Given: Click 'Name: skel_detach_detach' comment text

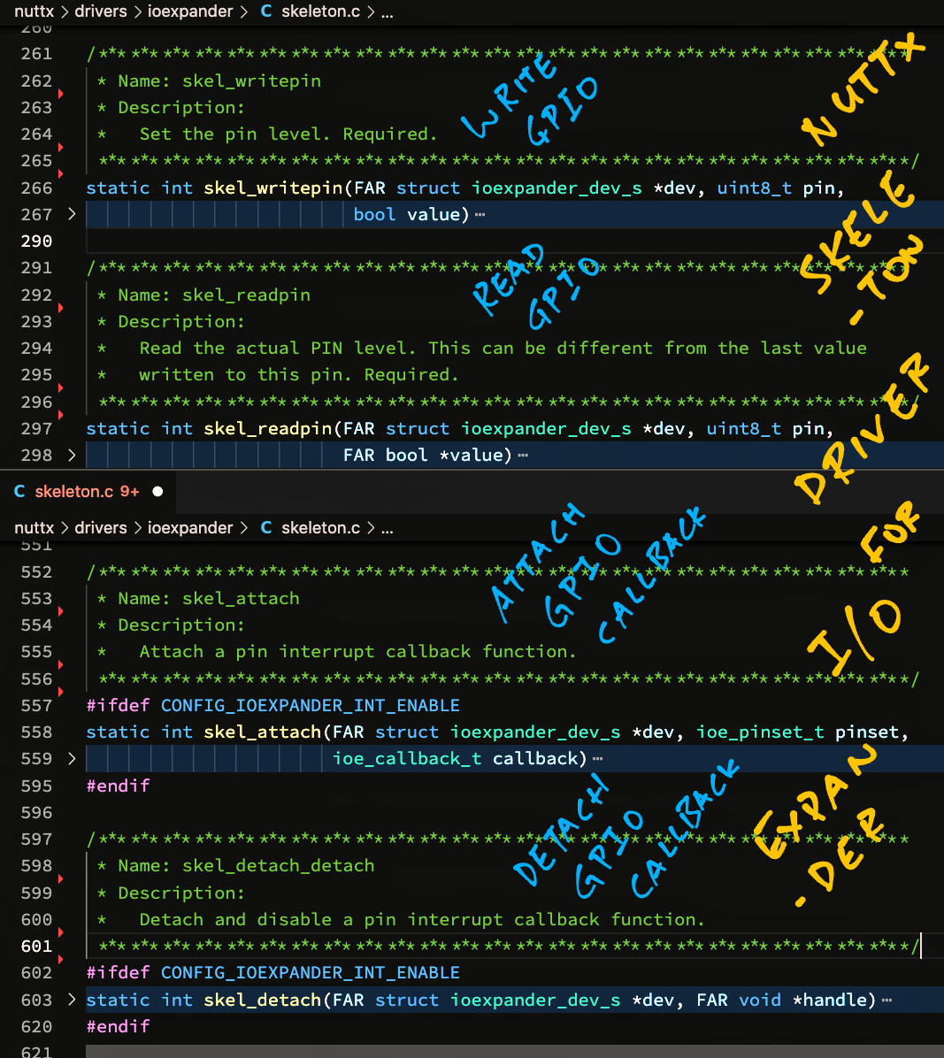Looking at the screenshot, I should (x=246, y=866).
